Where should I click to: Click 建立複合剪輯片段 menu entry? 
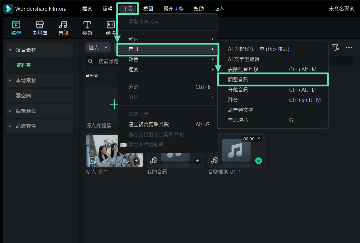pyautogui.click(x=149, y=124)
